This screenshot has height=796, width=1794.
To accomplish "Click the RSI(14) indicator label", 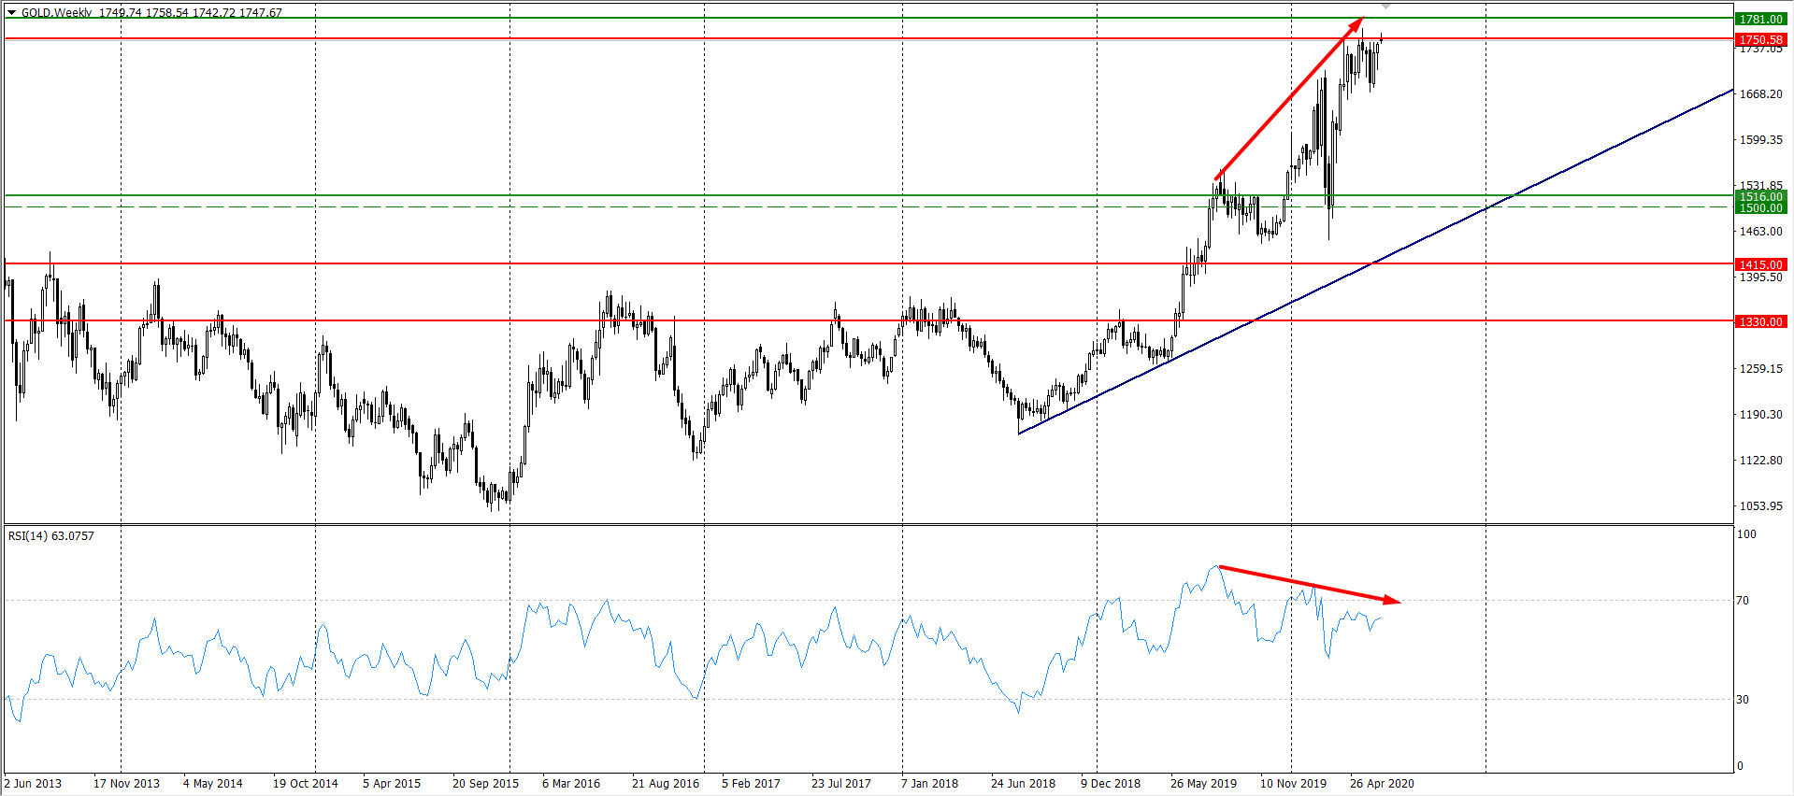I will click(51, 536).
